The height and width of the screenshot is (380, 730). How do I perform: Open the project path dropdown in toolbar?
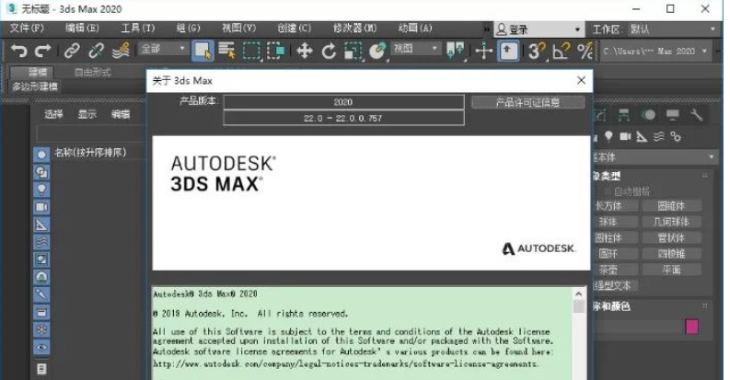pyautogui.click(x=655, y=51)
